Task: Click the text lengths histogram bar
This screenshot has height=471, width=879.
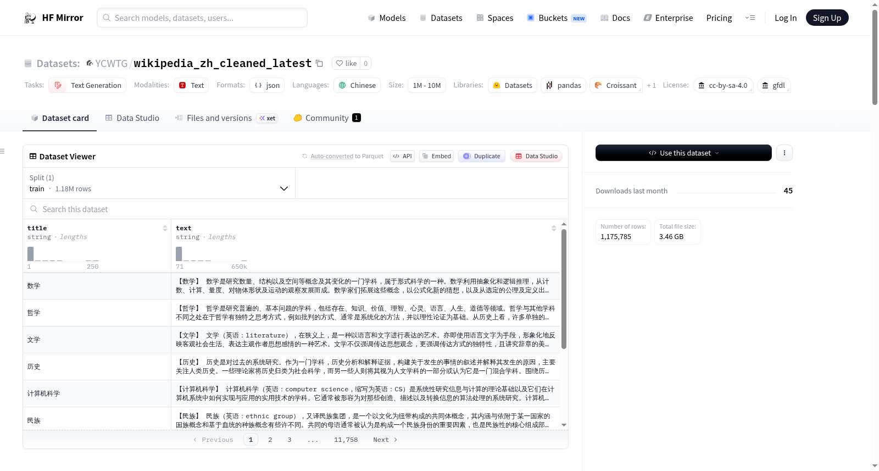Action: point(179,254)
